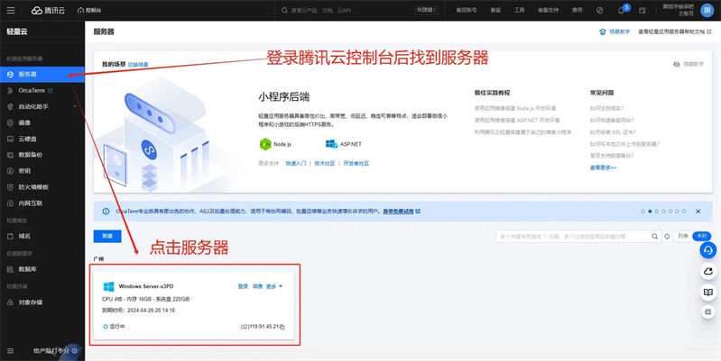Click 我要免费试用 link in banner
721x361 pixels.
(402, 212)
